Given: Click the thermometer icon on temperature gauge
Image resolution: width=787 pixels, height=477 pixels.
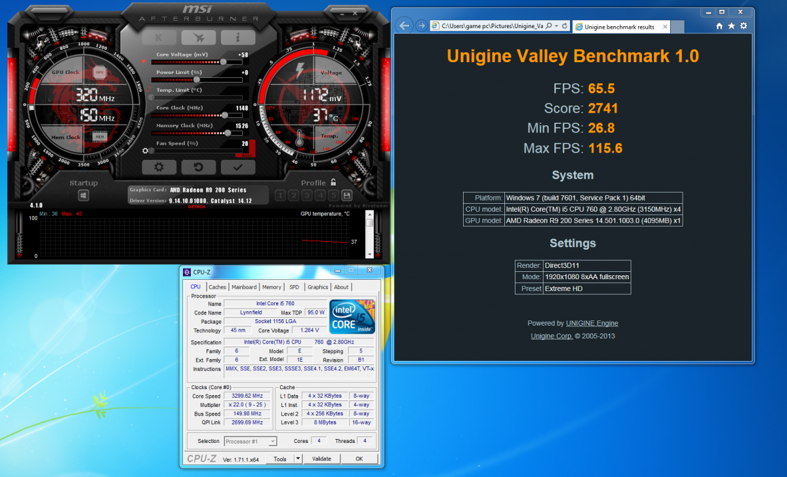Looking at the screenshot, I should (x=300, y=138).
